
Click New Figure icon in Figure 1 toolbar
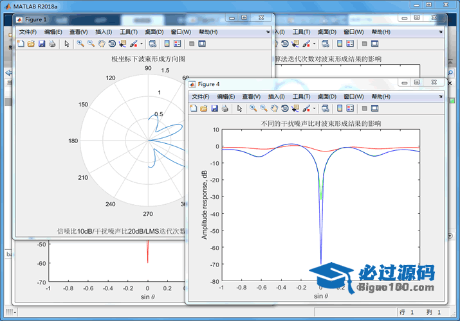(x=21, y=44)
